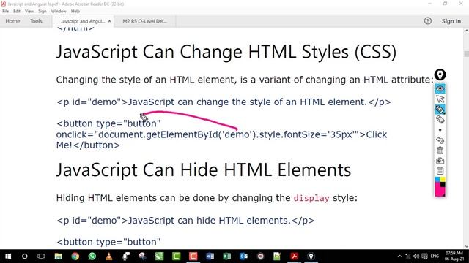Click the scrollbar down arrow

pyautogui.click(x=466, y=246)
